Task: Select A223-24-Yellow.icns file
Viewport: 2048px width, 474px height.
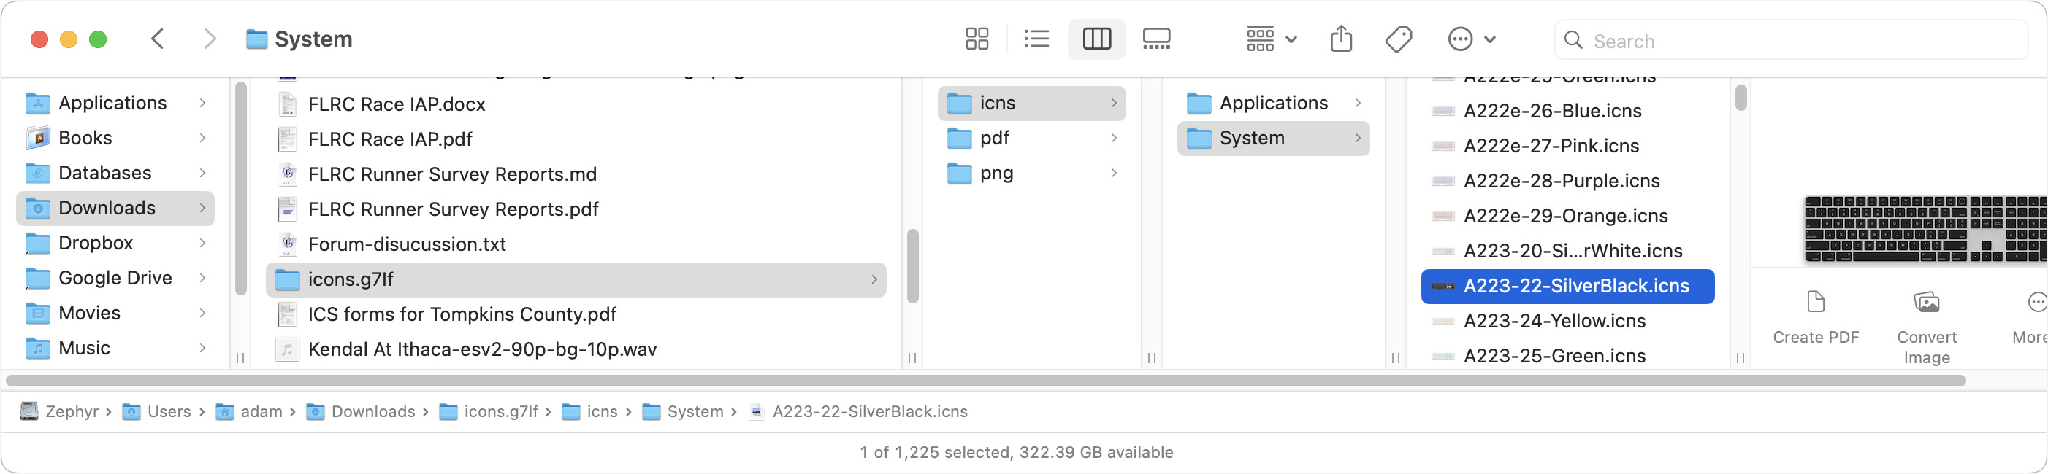Action: tap(1554, 321)
